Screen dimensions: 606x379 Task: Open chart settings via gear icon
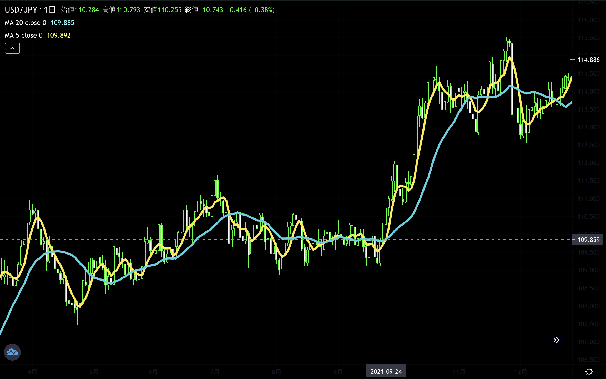coord(589,372)
